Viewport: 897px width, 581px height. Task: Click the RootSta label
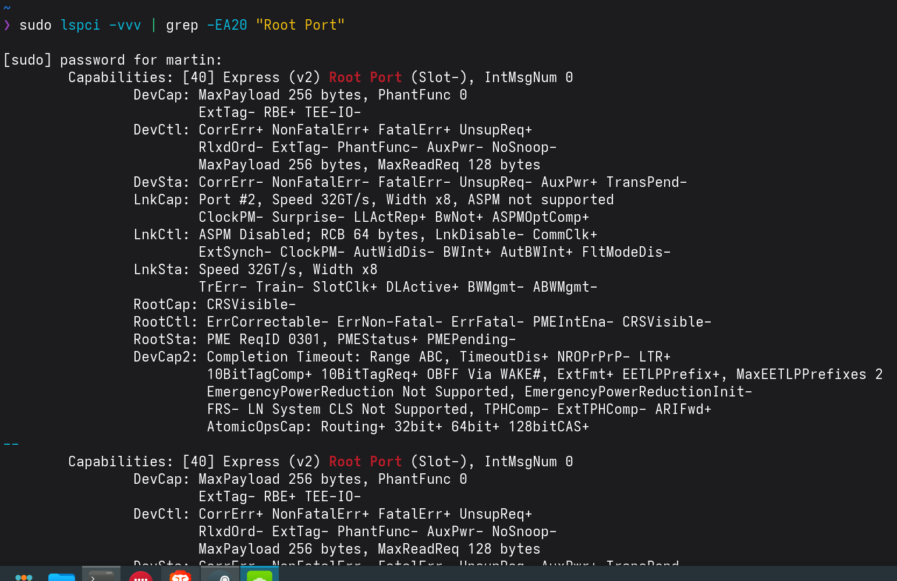162,339
